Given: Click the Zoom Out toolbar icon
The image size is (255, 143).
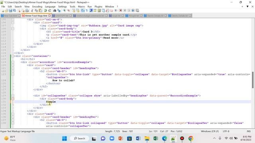Looking at the screenshot, I should pos(68,11).
